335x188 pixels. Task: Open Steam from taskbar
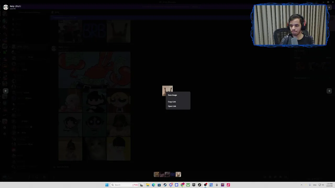click(x=165, y=185)
